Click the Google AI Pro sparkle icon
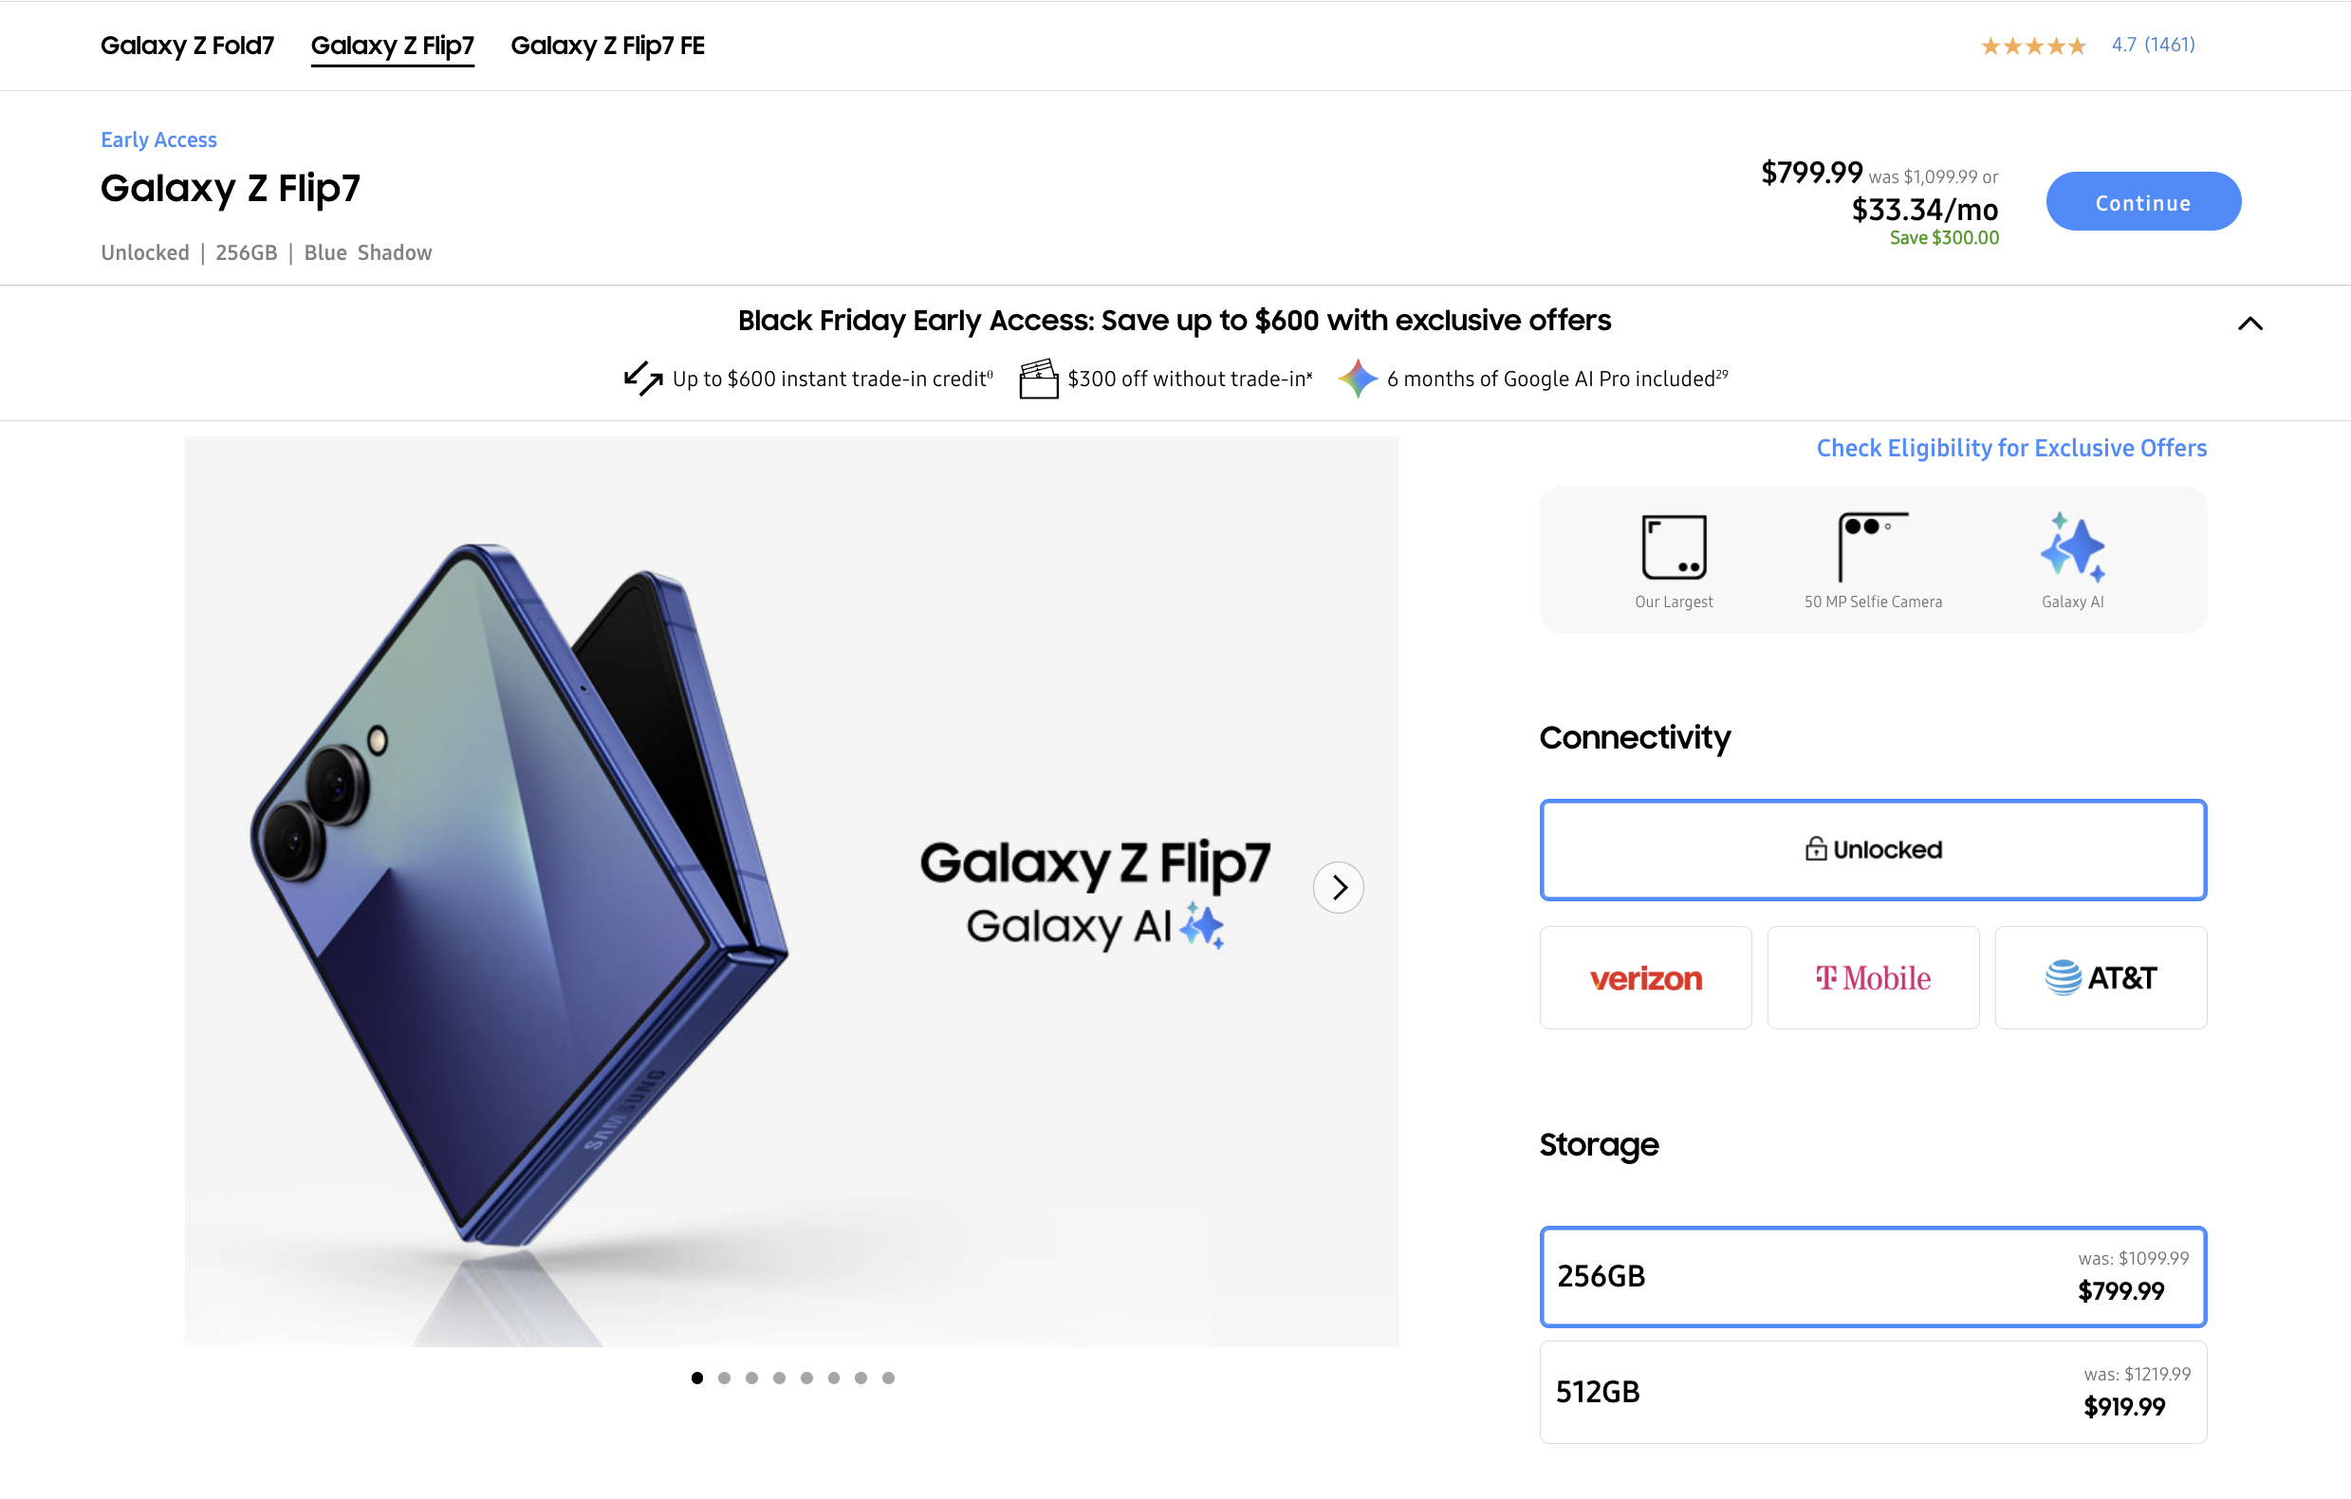Viewport: 2351px width, 1499px height. coord(1359,379)
